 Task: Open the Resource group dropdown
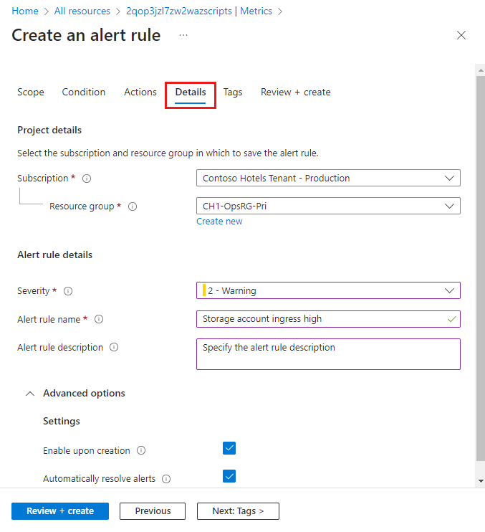(328, 206)
